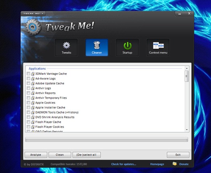Tick the Flash Player Cache checkbox
The height and width of the screenshot is (173, 211).
click(x=29, y=122)
